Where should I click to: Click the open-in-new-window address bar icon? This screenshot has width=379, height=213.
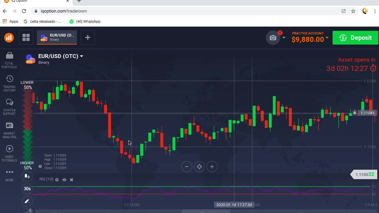coord(343,11)
